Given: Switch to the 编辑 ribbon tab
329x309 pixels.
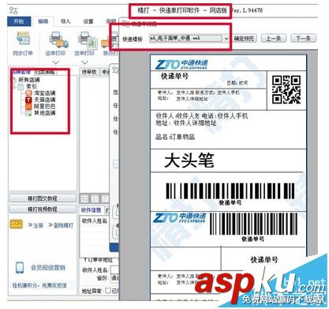Looking at the screenshot, I should pos(43,21).
